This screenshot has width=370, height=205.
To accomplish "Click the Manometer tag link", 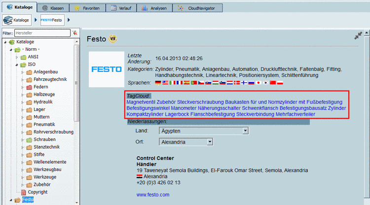I will [x=184, y=108].
